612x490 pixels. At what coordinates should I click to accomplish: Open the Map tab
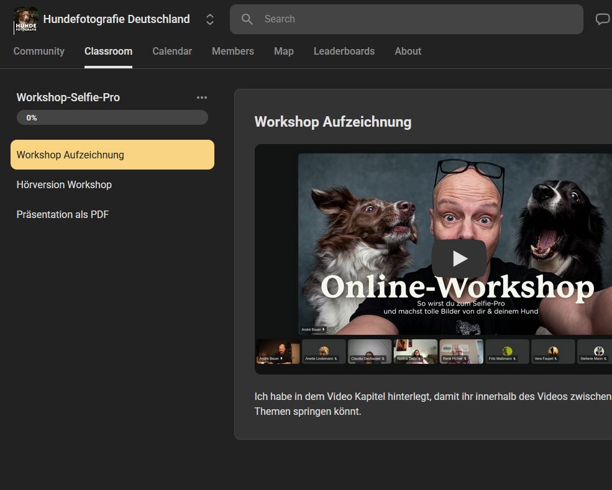[x=283, y=52]
